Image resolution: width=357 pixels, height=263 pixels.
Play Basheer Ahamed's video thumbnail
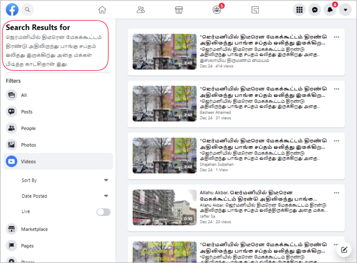[164, 103]
